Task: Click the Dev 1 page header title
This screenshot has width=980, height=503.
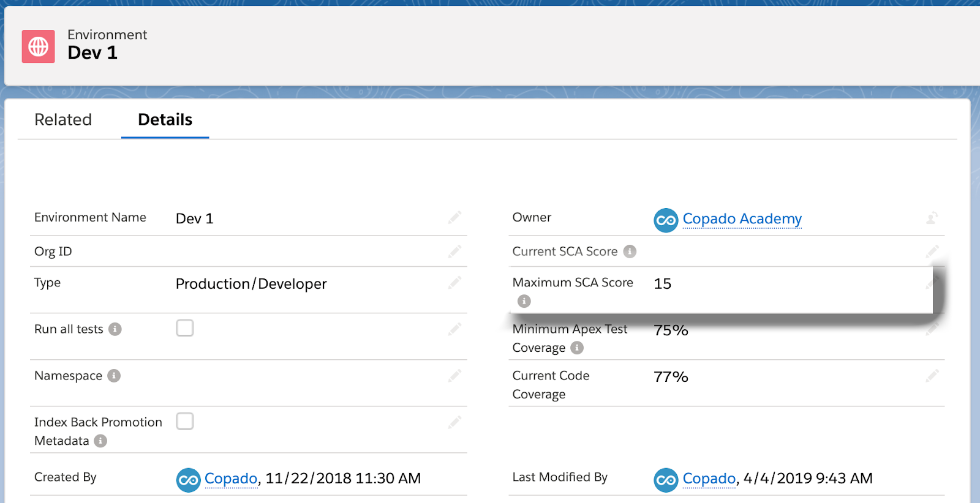Action: [92, 53]
